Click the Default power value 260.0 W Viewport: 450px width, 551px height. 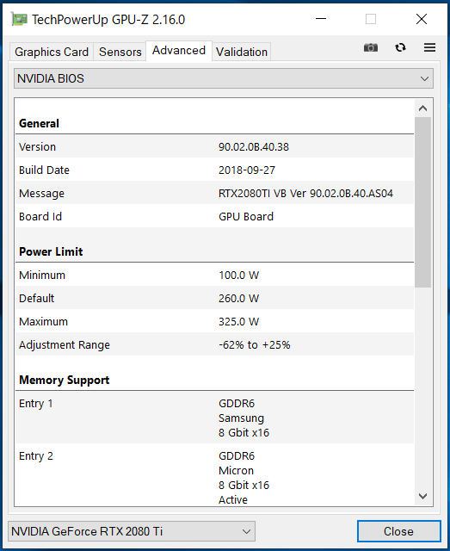(x=239, y=299)
